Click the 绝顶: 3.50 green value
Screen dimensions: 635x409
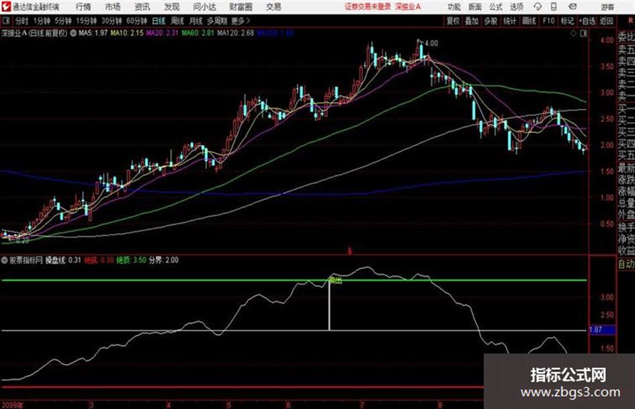131,261
